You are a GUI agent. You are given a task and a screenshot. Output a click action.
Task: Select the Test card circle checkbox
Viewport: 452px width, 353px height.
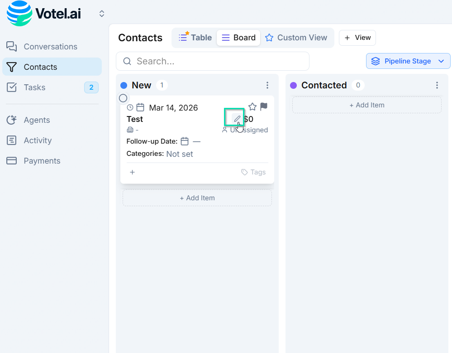point(123,98)
